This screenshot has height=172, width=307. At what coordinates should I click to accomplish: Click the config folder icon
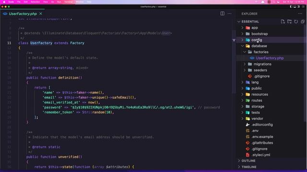[x=248, y=40]
